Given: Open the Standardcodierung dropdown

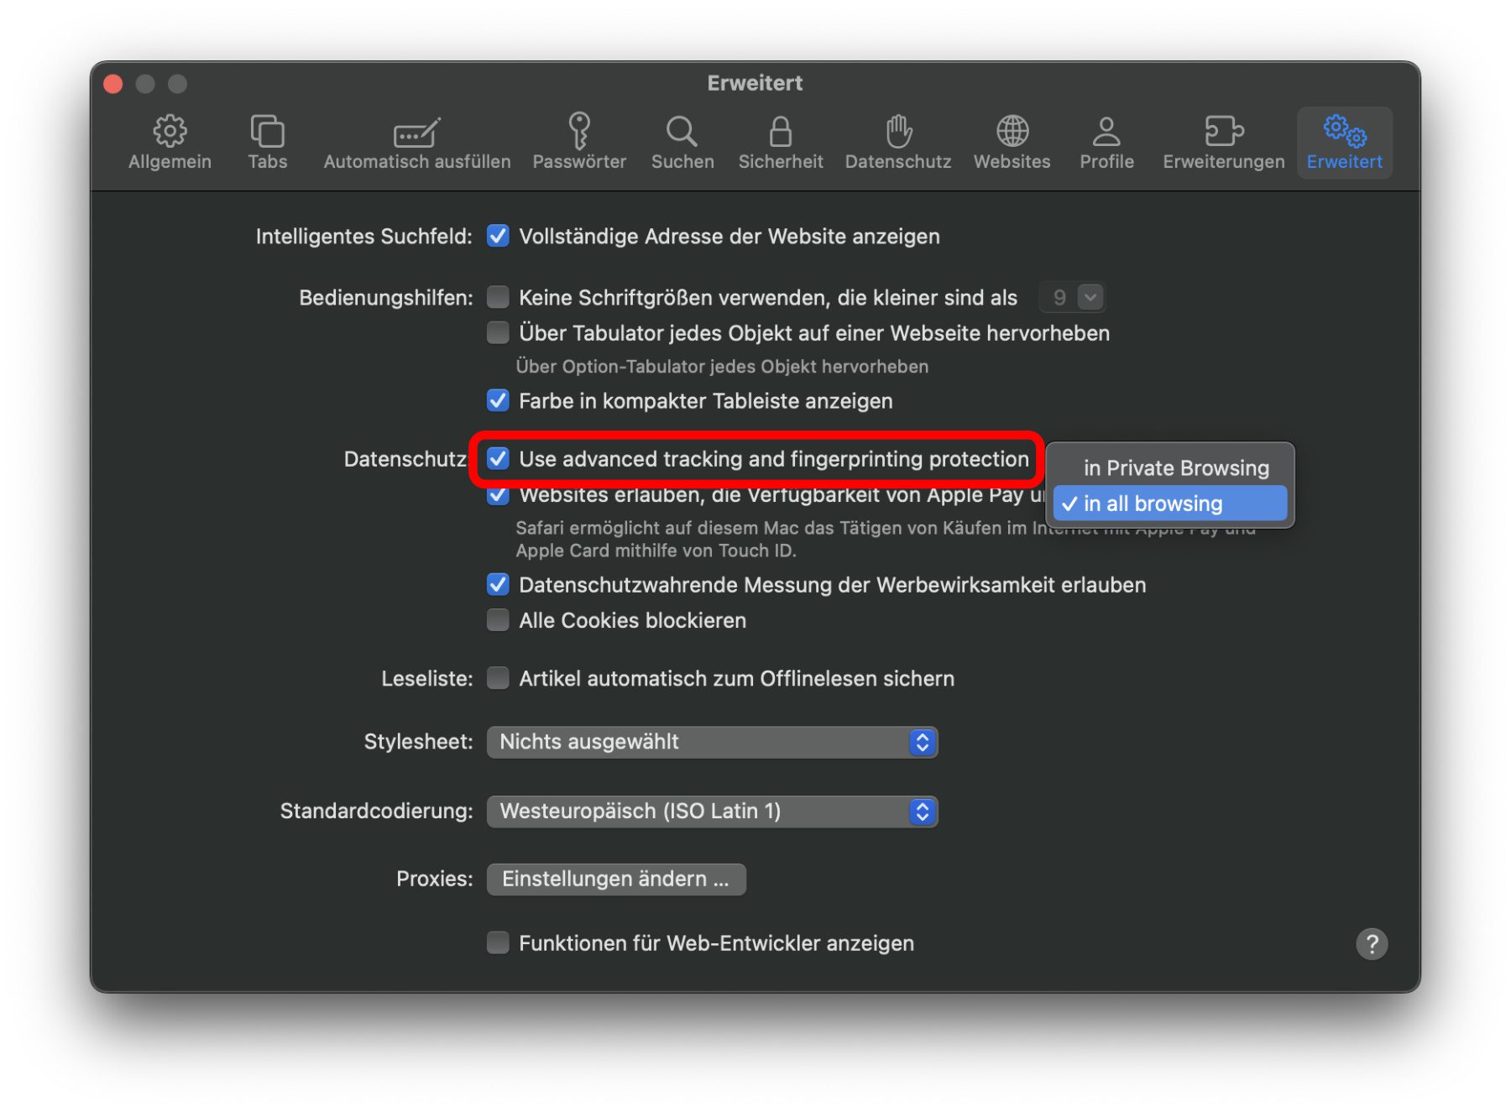Looking at the screenshot, I should (711, 811).
